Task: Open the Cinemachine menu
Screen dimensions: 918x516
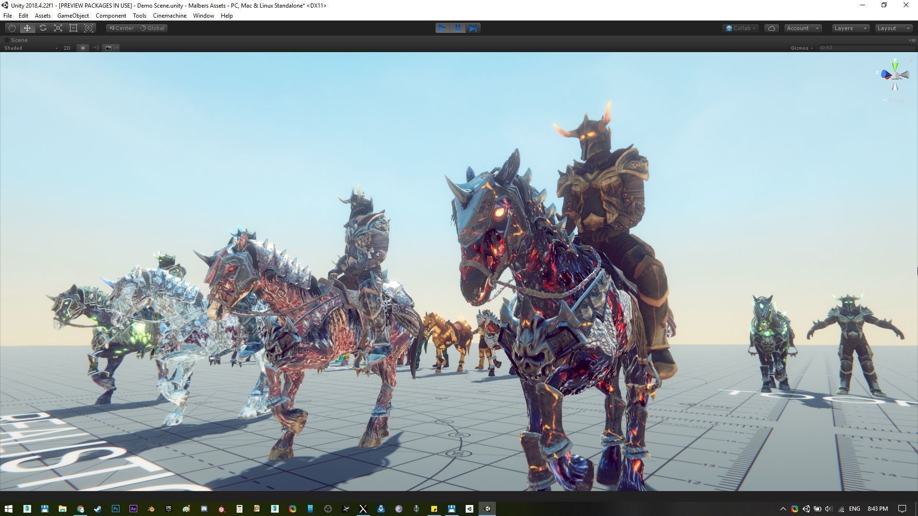Action: [x=170, y=16]
